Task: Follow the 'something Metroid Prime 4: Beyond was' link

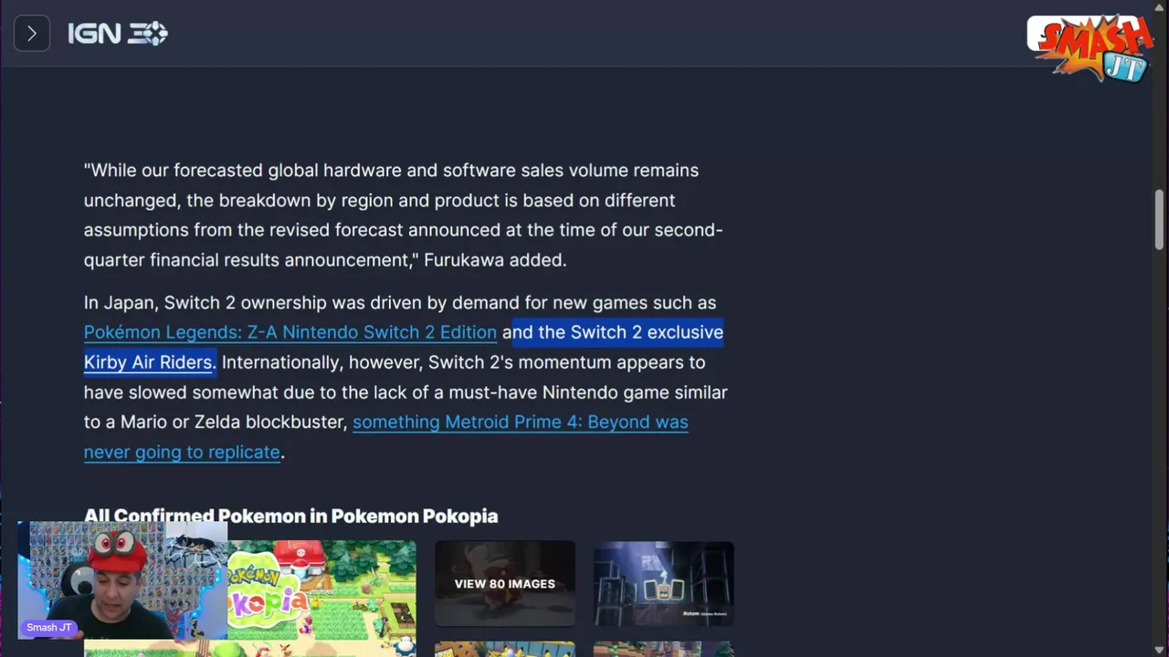Action: coord(521,422)
